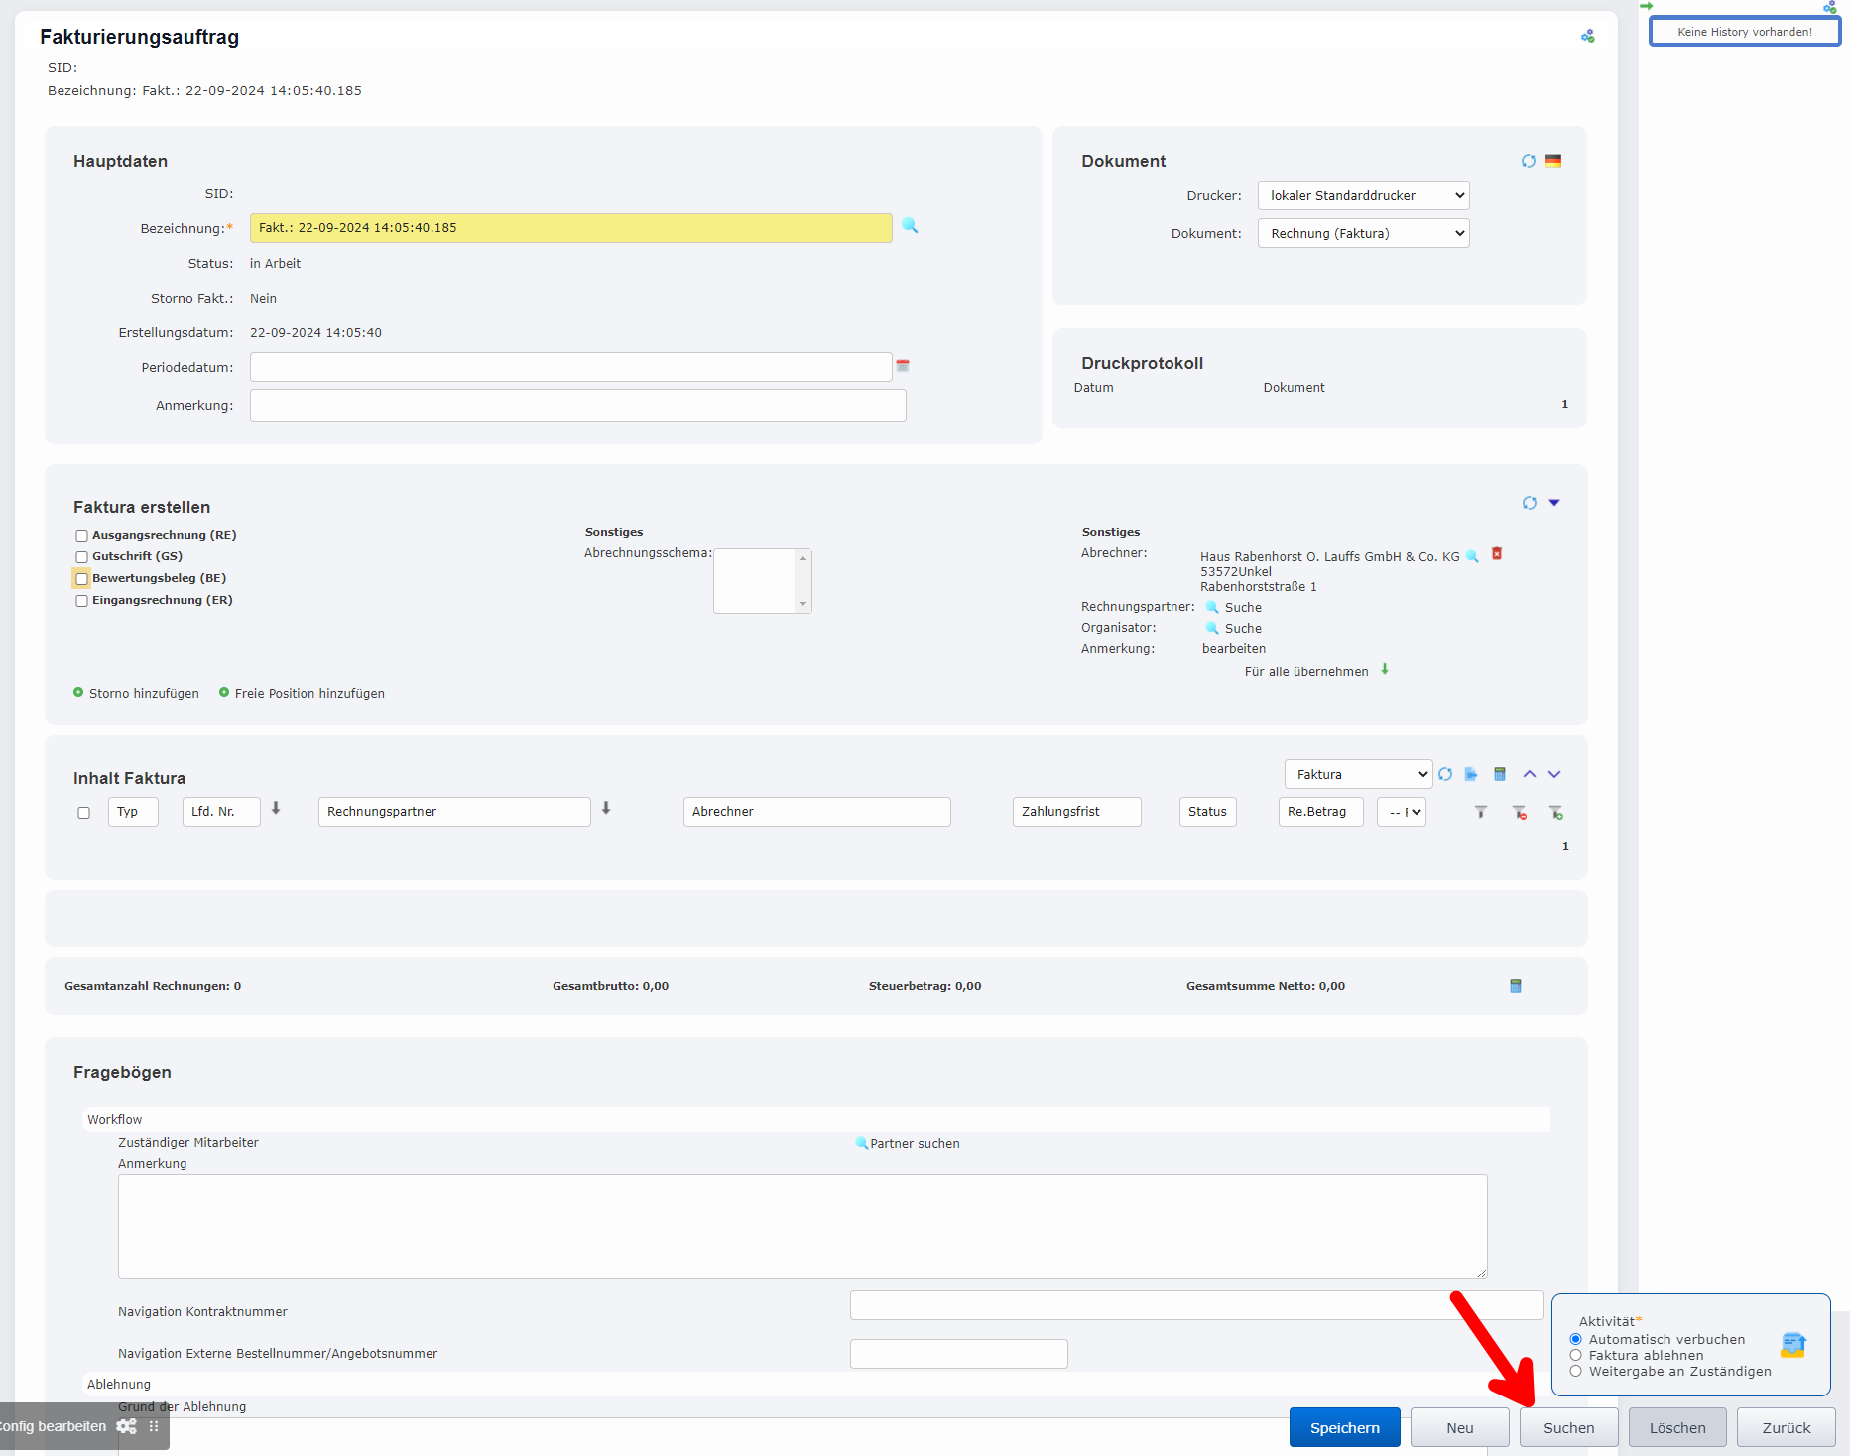Open the Drucker dropdown

click(1363, 195)
